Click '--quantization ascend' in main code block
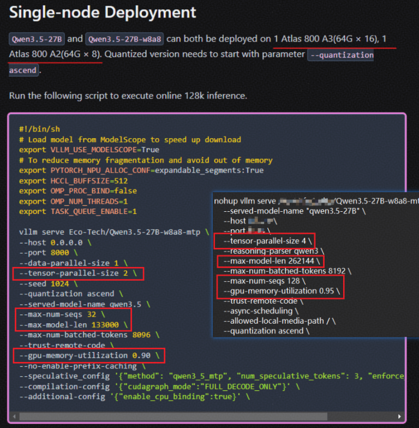 (x=71, y=294)
